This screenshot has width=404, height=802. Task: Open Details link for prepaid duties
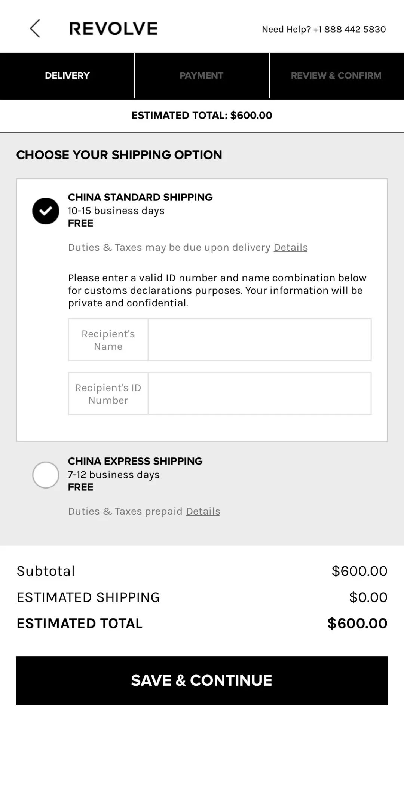pyautogui.click(x=203, y=511)
